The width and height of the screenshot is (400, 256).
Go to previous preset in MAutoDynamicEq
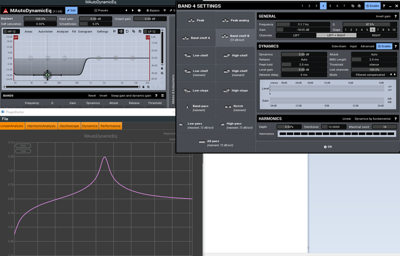tap(126, 10)
